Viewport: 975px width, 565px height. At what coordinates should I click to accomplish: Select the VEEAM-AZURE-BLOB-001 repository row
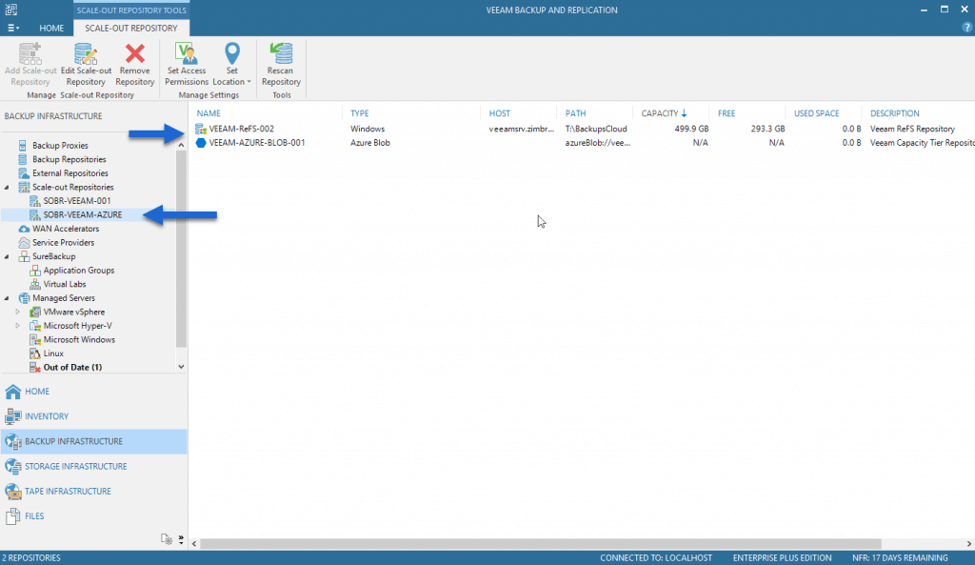point(582,143)
